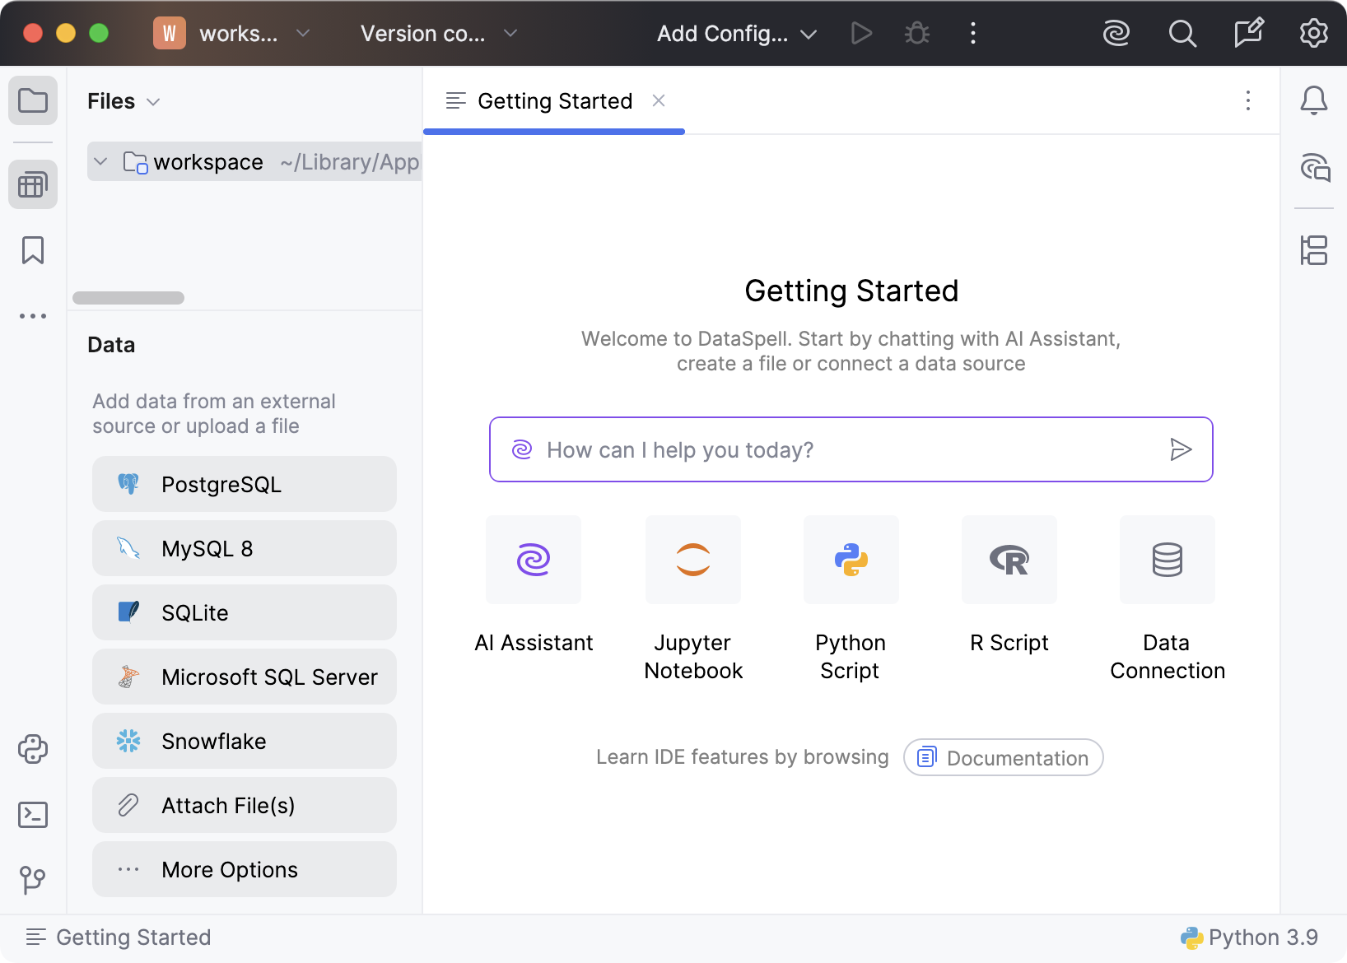Open the Data Connection tile
The image size is (1347, 963).
pyautogui.click(x=1167, y=561)
